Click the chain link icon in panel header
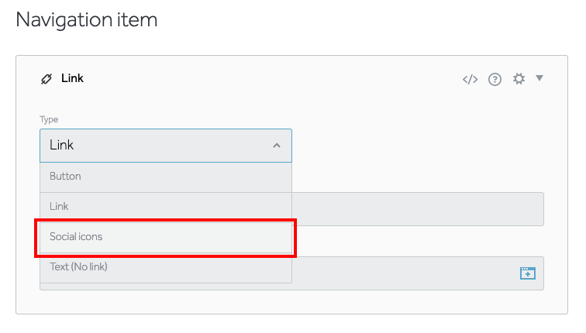This screenshot has height=333, width=586. [47, 78]
